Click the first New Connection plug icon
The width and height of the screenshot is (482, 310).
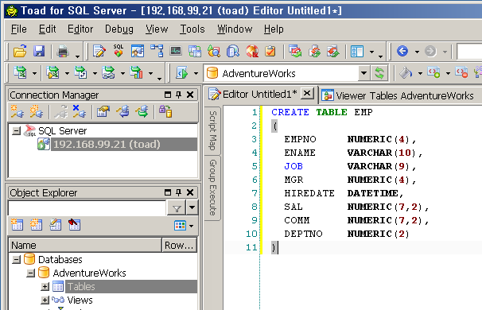coord(17,111)
